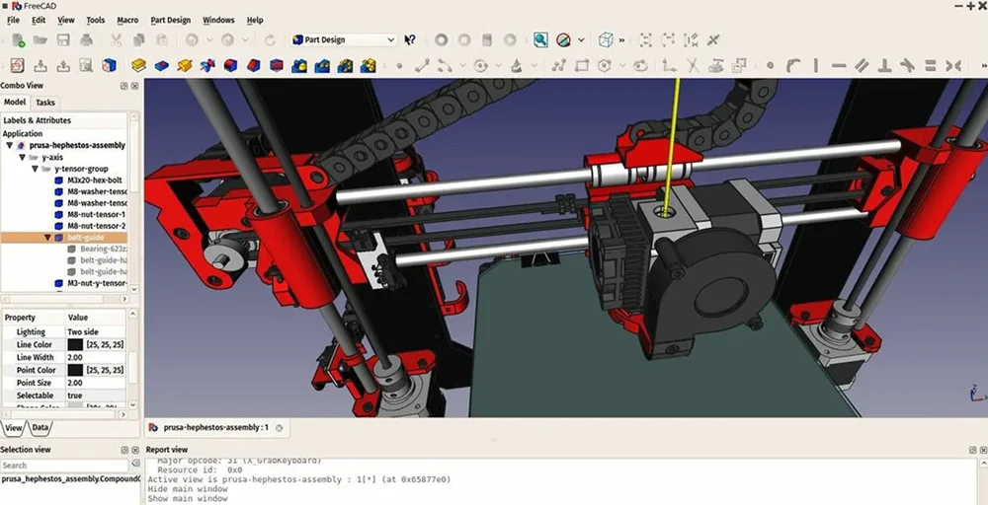988x505 pixels.
Task: Click the Selection view search field
Action: pos(64,466)
